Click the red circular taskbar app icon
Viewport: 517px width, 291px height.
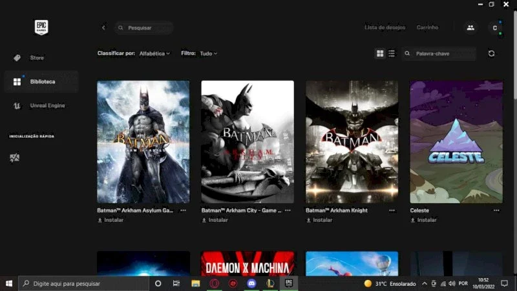(233, 283)
